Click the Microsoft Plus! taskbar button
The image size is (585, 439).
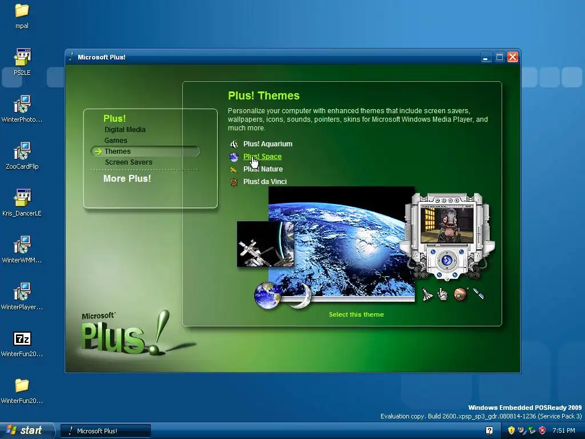point(106,431)
